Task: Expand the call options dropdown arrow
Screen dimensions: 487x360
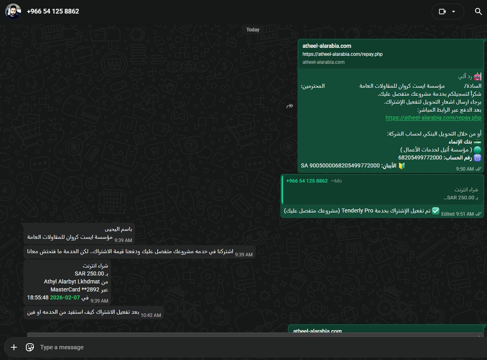Action: coord(454,12)
